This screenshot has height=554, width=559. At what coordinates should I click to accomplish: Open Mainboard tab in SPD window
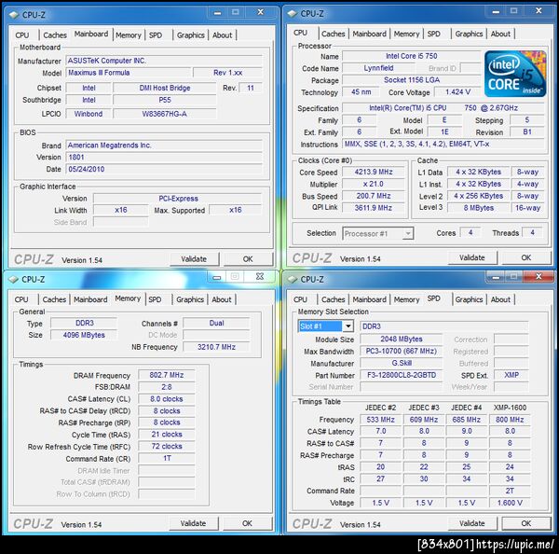[x=369, y=299]
